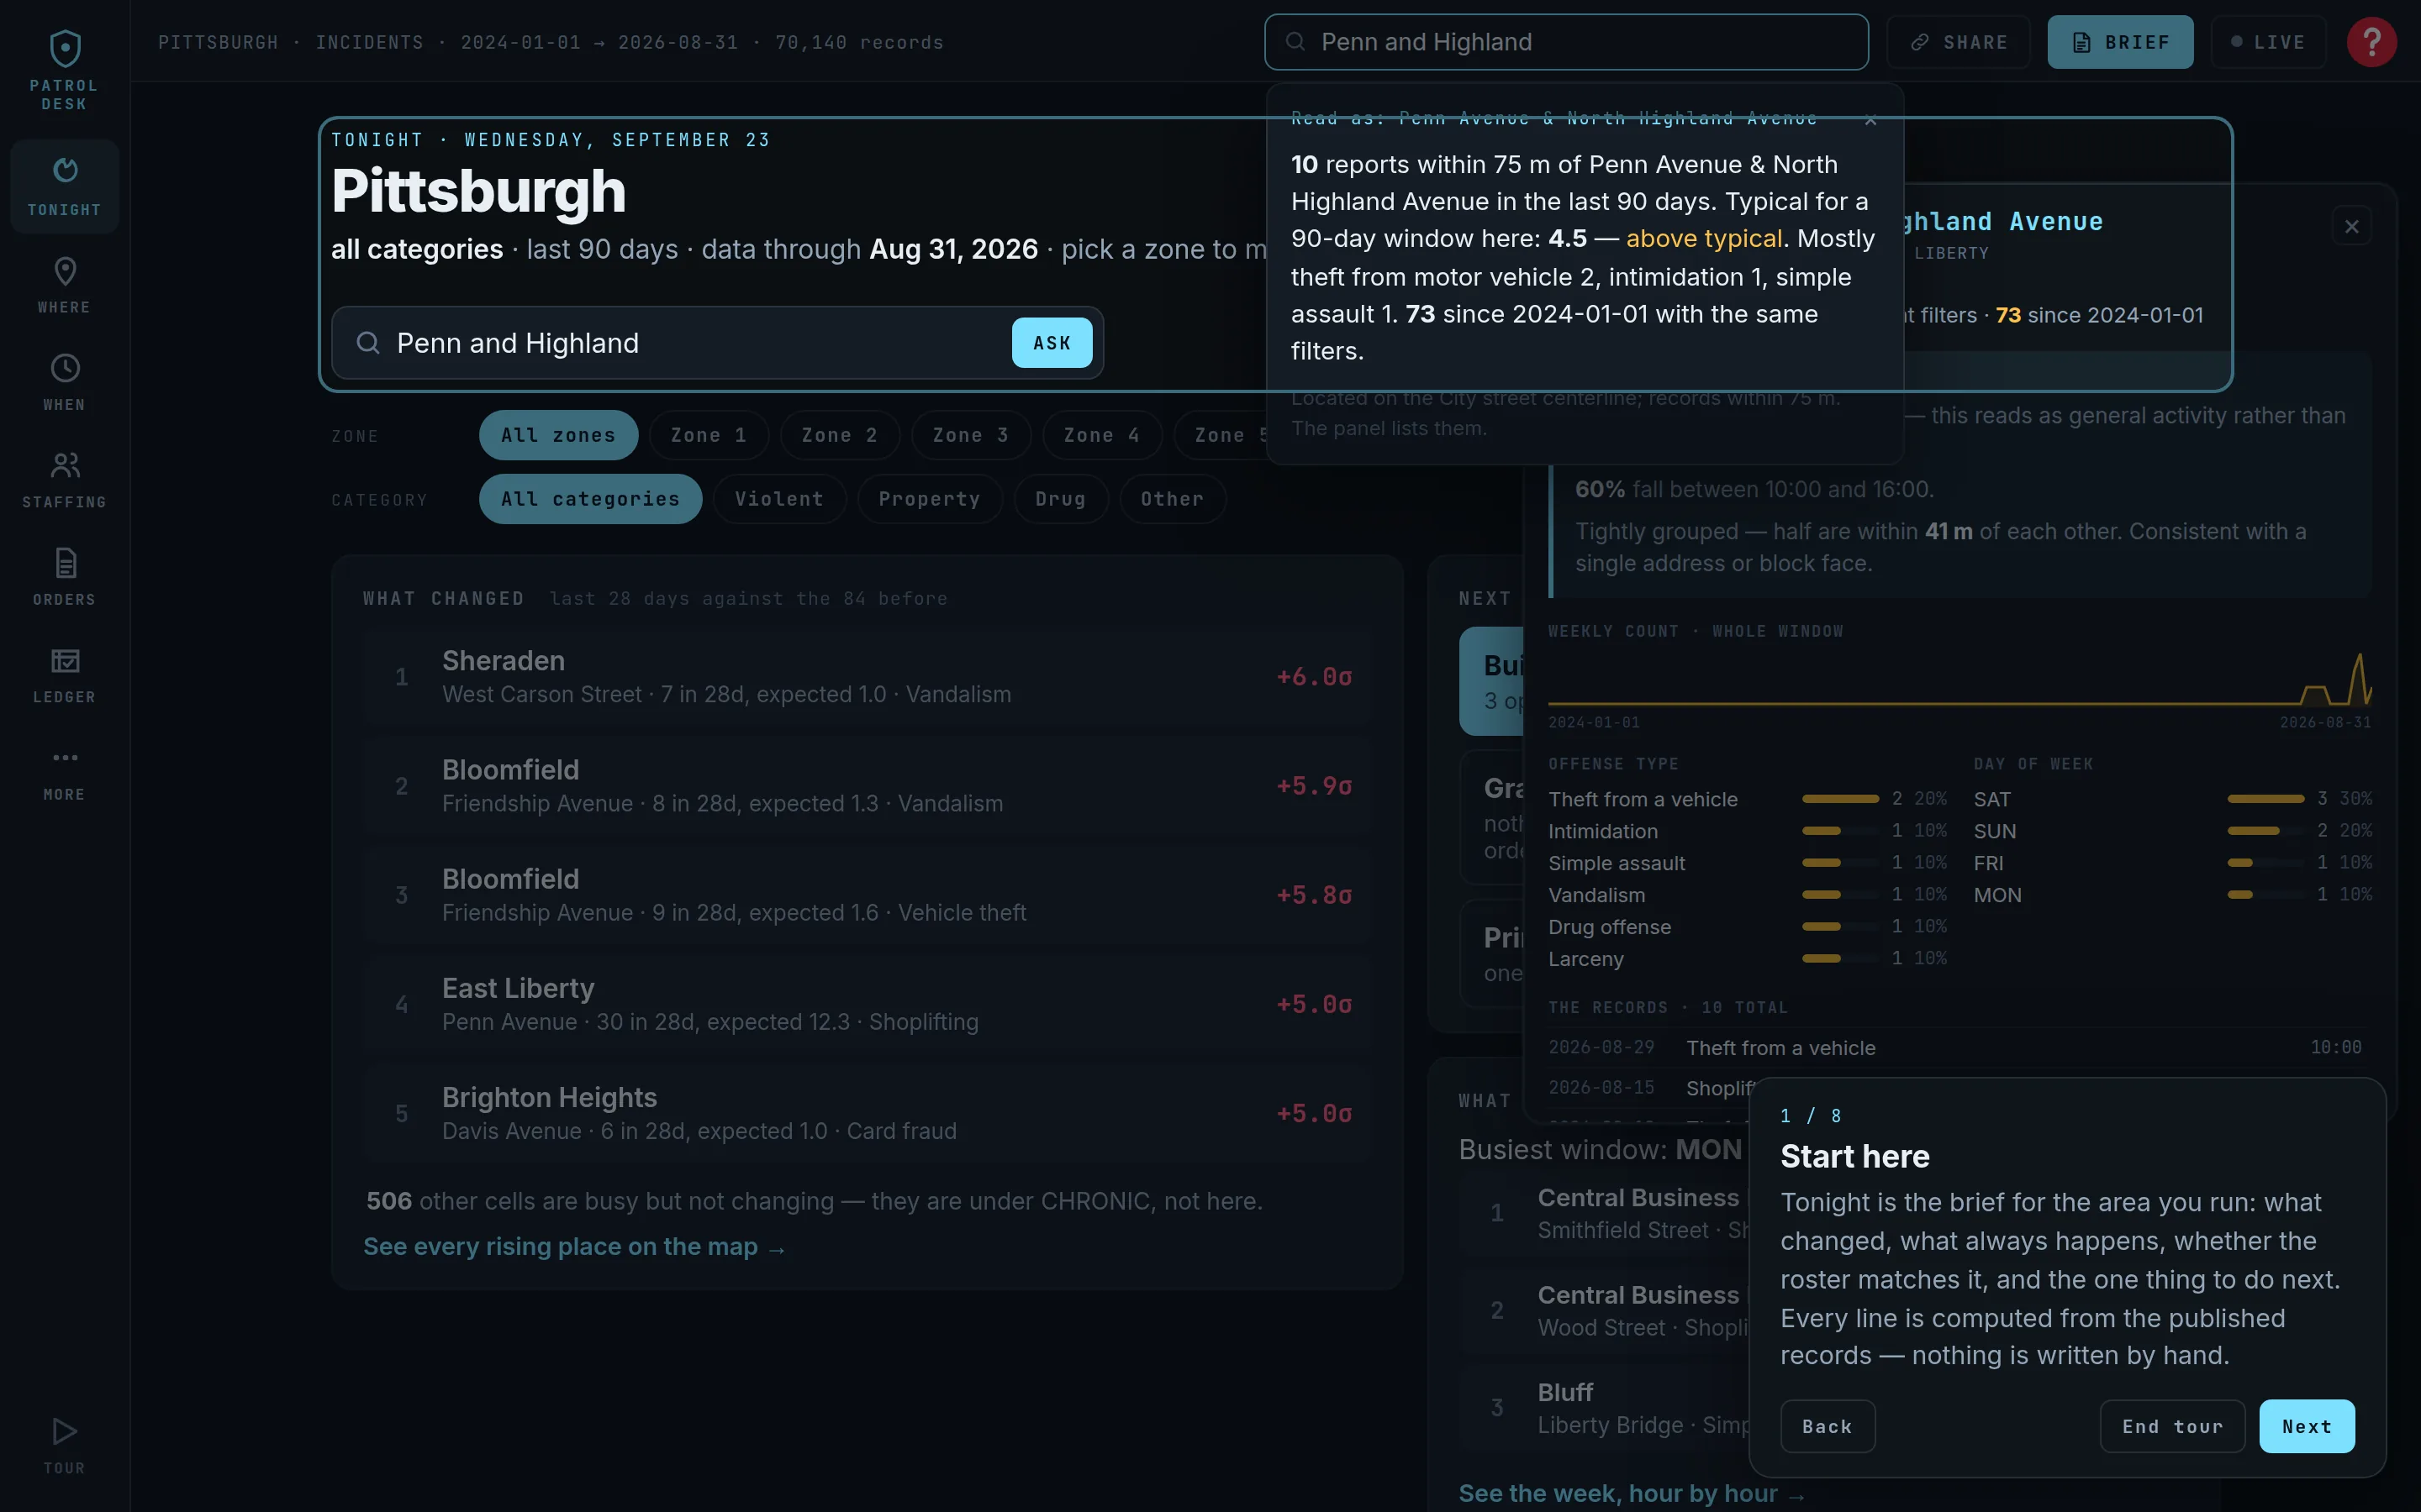Click End tour button
Image resolution: width=2421 pixels, height=1512 pixels.
pos(2172,1426)
